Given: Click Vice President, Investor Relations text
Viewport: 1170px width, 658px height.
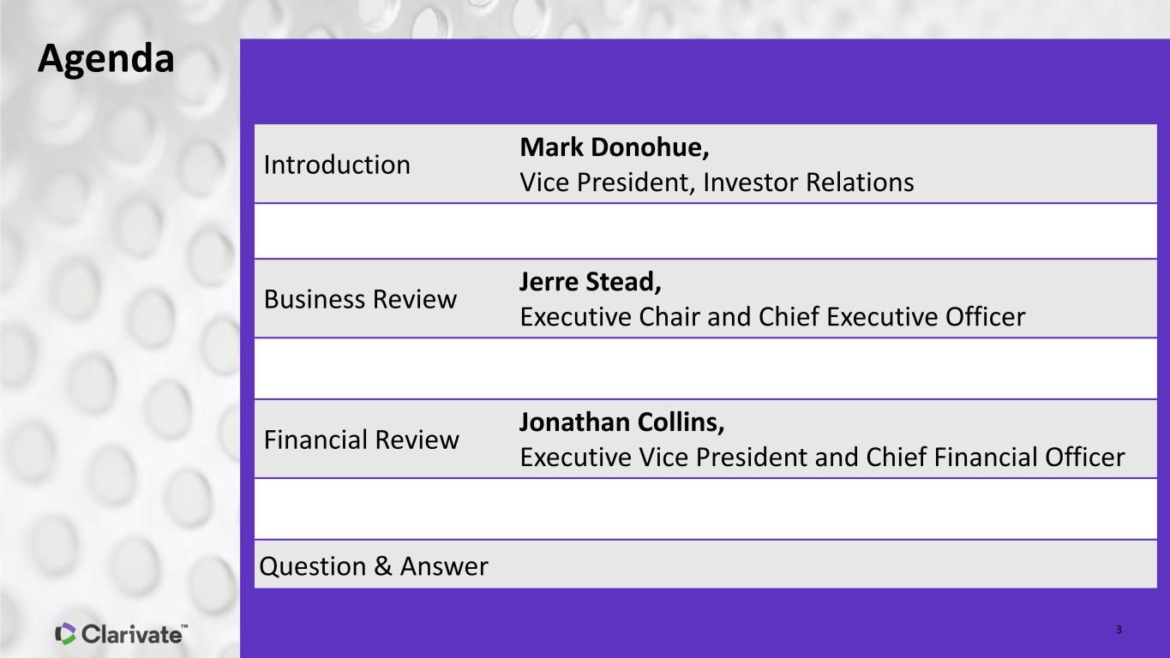Looking at the screenshot, I should pos(717,182).
